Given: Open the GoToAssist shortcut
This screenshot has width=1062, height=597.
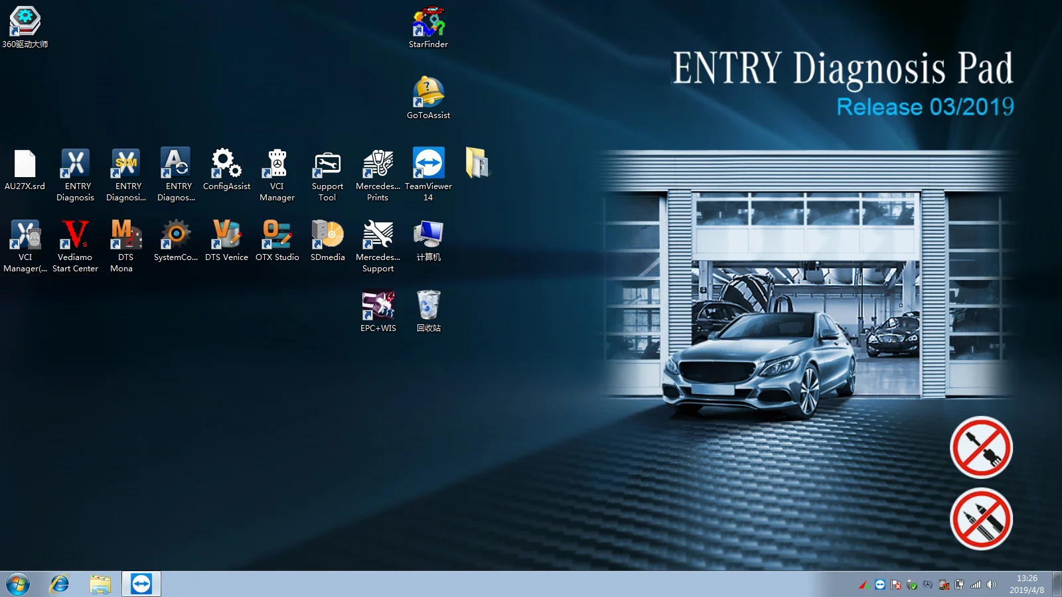Looking at the screenshot, I should pyautogui.click(x=428, y=98).
